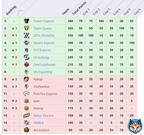This screenshot has height=135, width=144.
Task: Open the Cup 4 column link
Action: click(x=117, y=12)
